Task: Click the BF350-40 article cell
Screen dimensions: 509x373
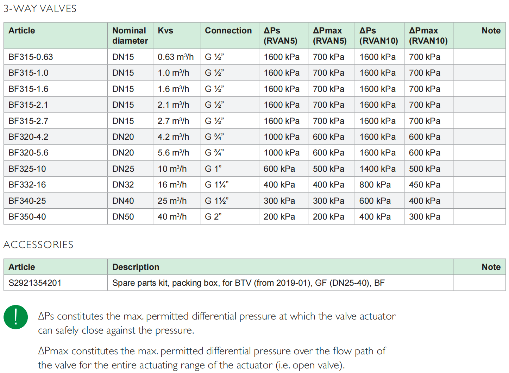Action: pos(27,217)
